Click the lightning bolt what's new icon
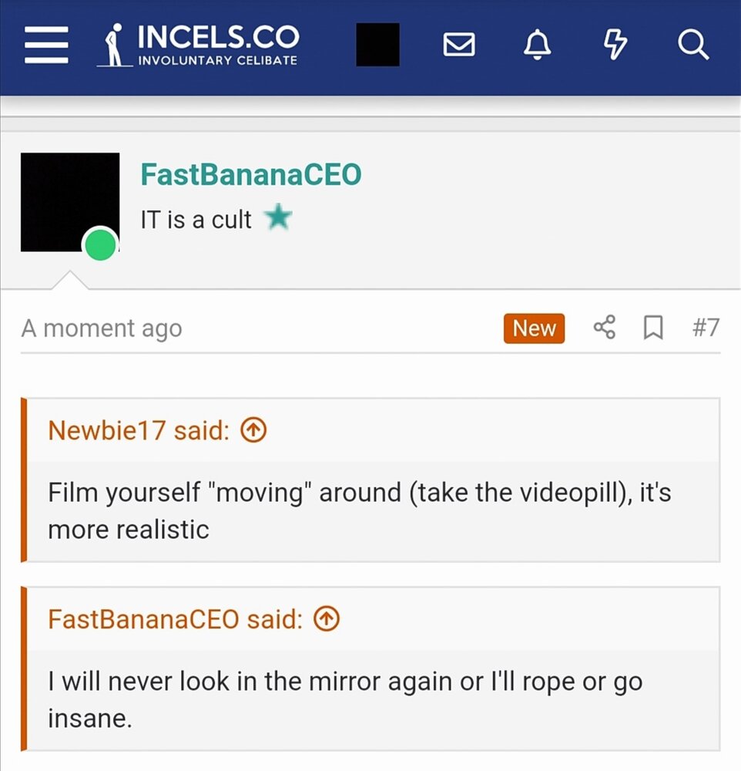The height and width of the screenshot is (771, 741). click(615, 45)
